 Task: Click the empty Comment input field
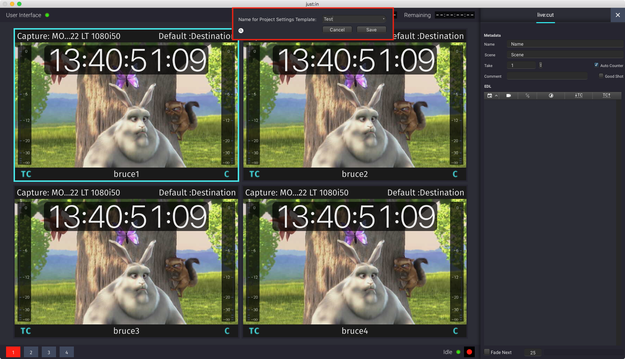click(547, 76)
